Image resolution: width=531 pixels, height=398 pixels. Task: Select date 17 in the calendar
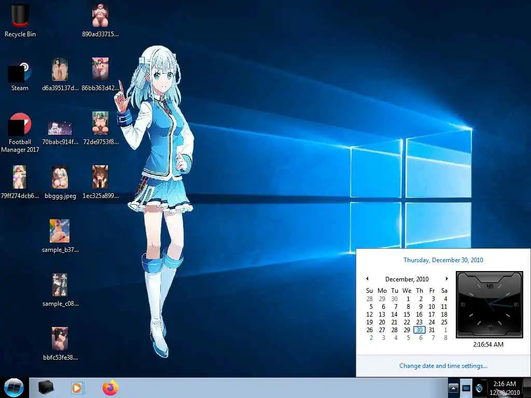coord(431,315)
